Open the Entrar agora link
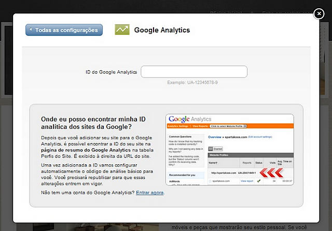Viewport: 332px width, 231px height. point(150,192)
